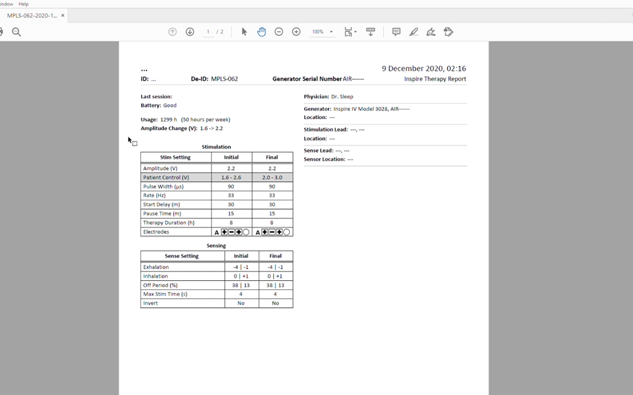Click the Off Period (%) row label

[160, 285]
